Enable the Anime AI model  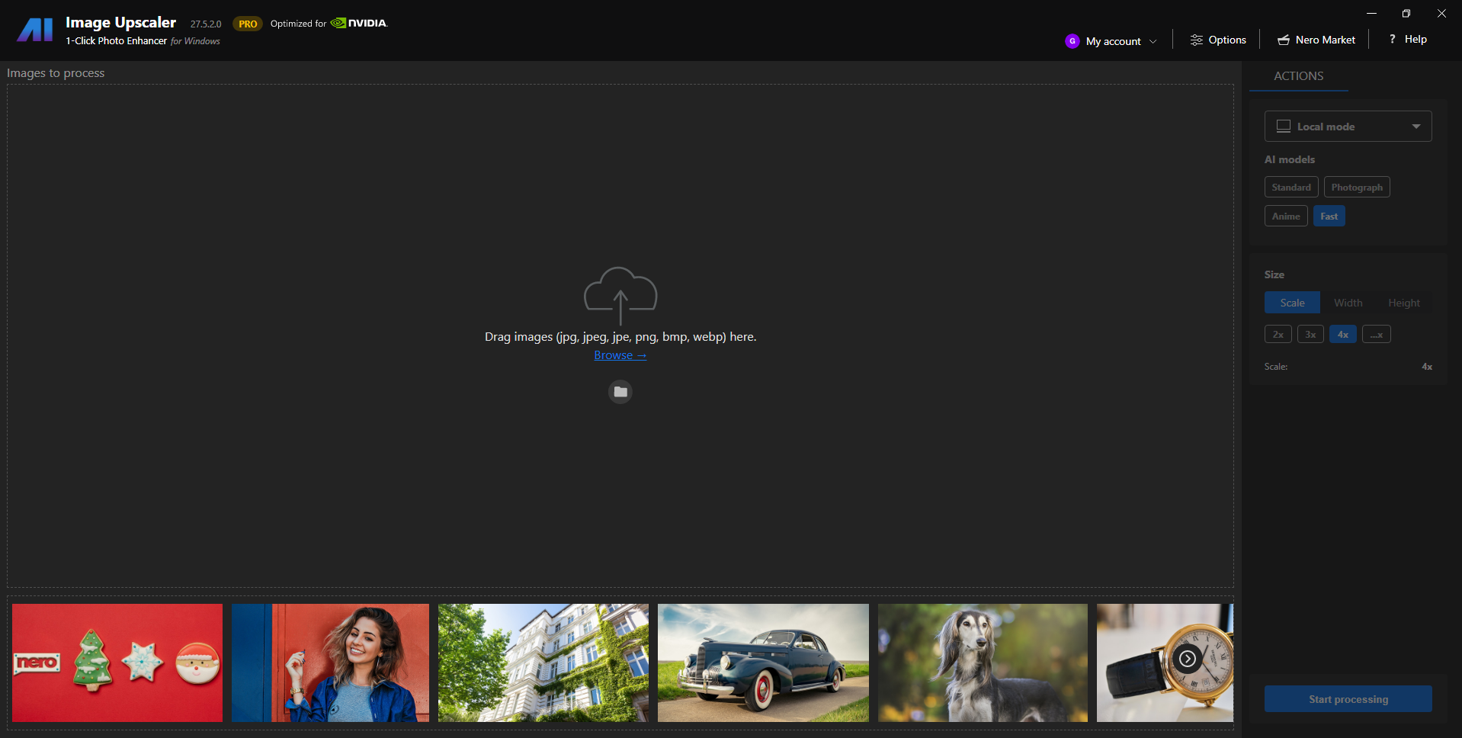coord(1285,217)
